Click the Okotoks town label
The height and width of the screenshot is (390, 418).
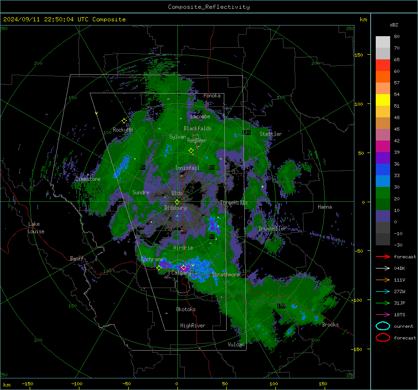click(186, 309)
